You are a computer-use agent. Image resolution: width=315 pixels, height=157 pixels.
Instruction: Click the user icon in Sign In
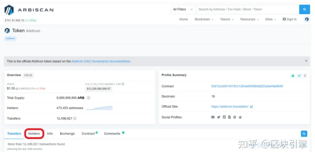point(284,19)
